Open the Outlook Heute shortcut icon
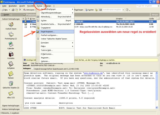This screenshot has width=160, height=115. point(11,25)
